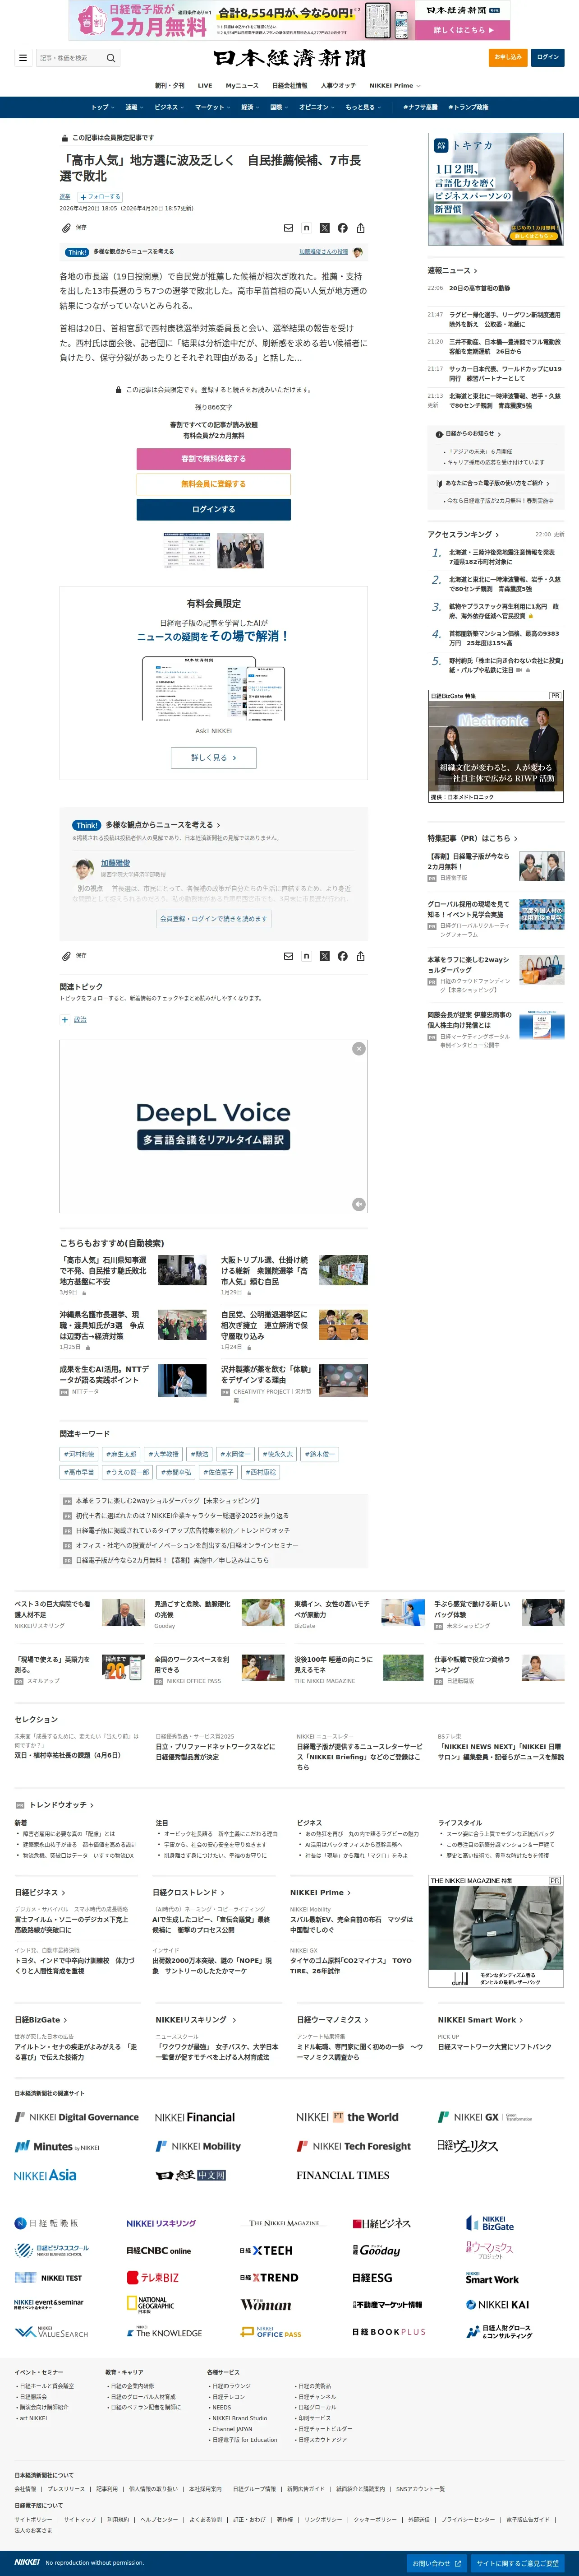Open the 速報ニュース section heading
579x2576 pixels.
(452, 270)
